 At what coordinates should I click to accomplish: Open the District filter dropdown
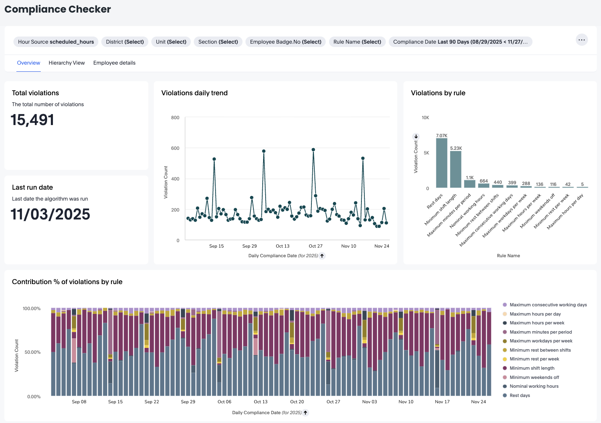pyautogui.click(x=125, y=42)
